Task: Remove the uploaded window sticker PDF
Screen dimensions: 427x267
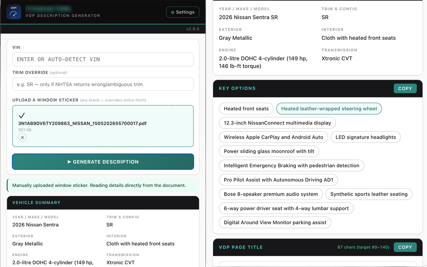Action: coord(22,137)
